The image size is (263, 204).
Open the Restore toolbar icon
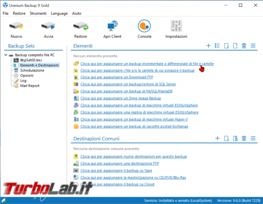81,26
